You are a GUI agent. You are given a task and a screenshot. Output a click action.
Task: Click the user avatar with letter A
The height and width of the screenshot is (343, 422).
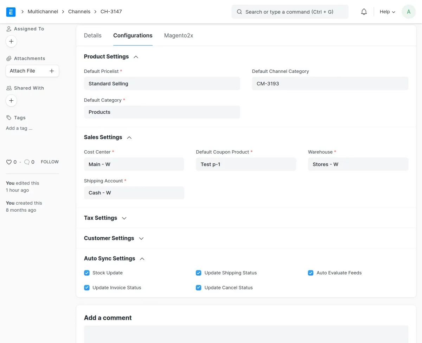point(408,12)
